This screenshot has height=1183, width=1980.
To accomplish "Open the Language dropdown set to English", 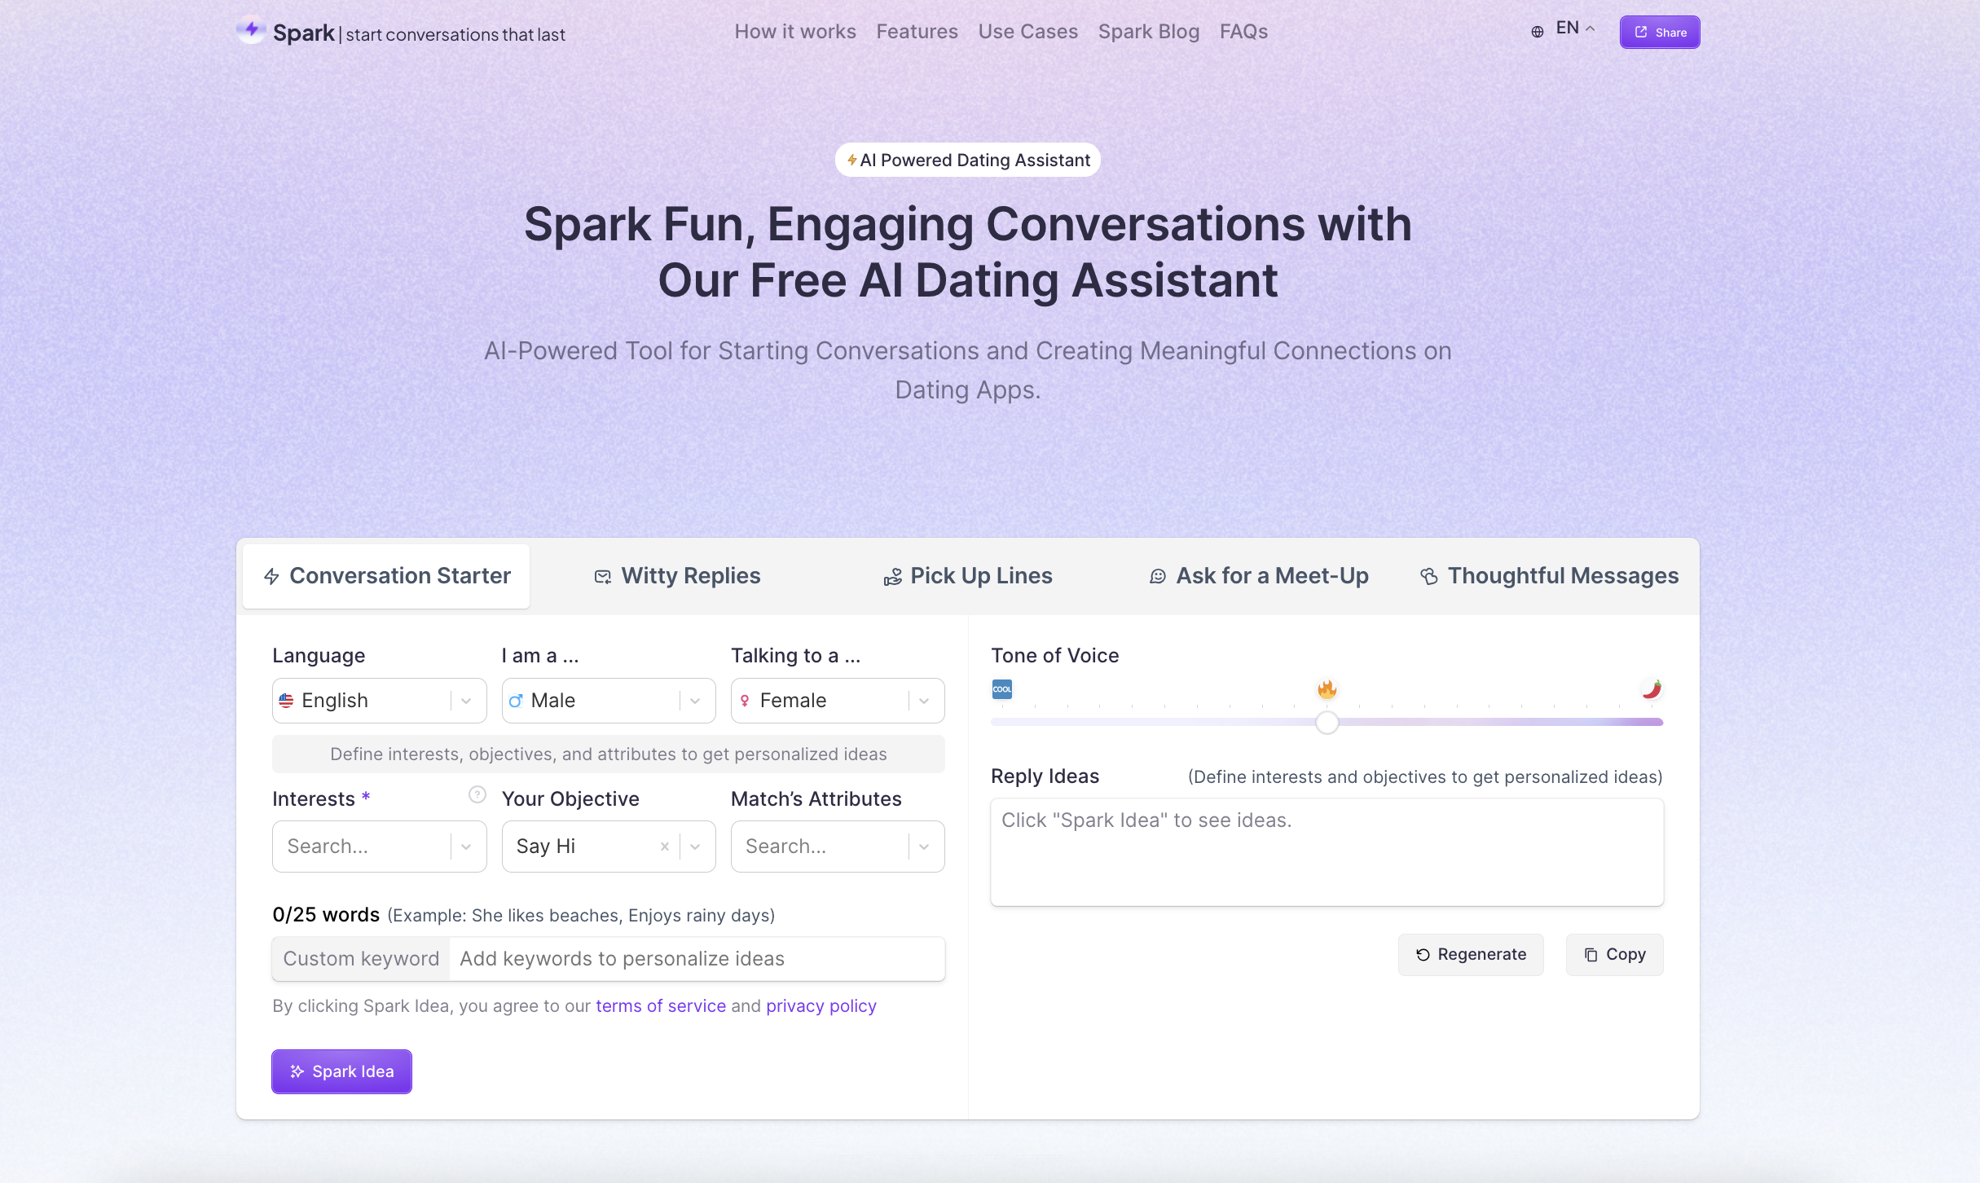I will [x=380, y=701].
